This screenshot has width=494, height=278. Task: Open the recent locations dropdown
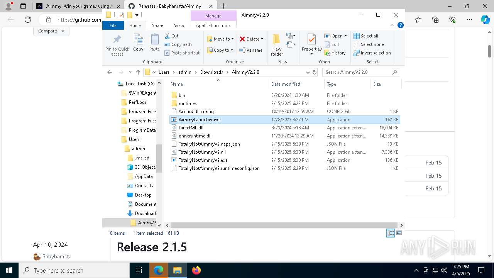pyautogui.click(x=130, y=72)
